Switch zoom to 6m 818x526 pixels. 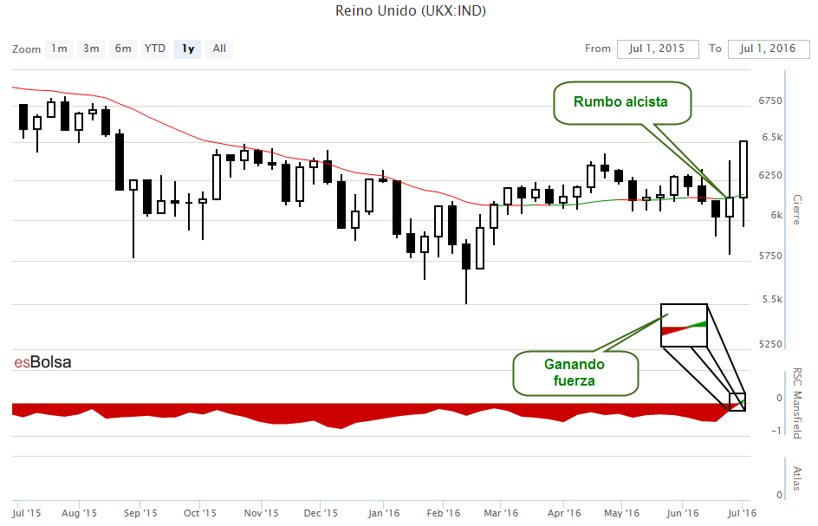(x=122, y=49)
